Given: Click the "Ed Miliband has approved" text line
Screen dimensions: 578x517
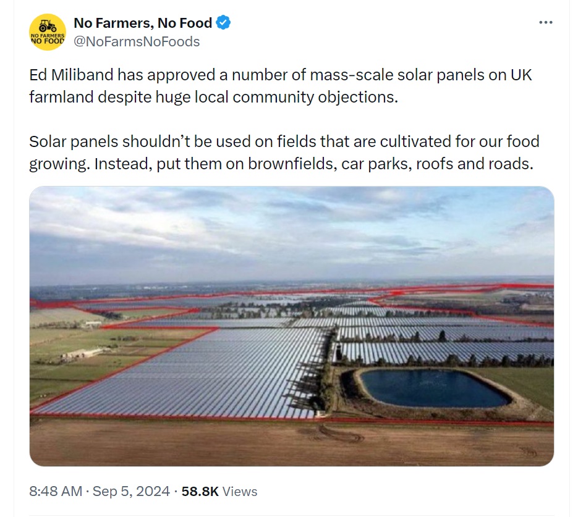Looking at the screenshot, I should tap(280, 75).
